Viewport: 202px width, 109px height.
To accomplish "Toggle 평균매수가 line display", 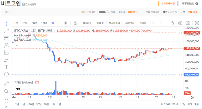I will point(114,23).
